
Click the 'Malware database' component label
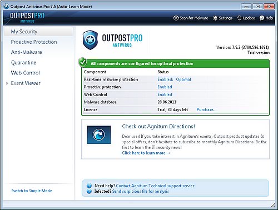(100, 102)
